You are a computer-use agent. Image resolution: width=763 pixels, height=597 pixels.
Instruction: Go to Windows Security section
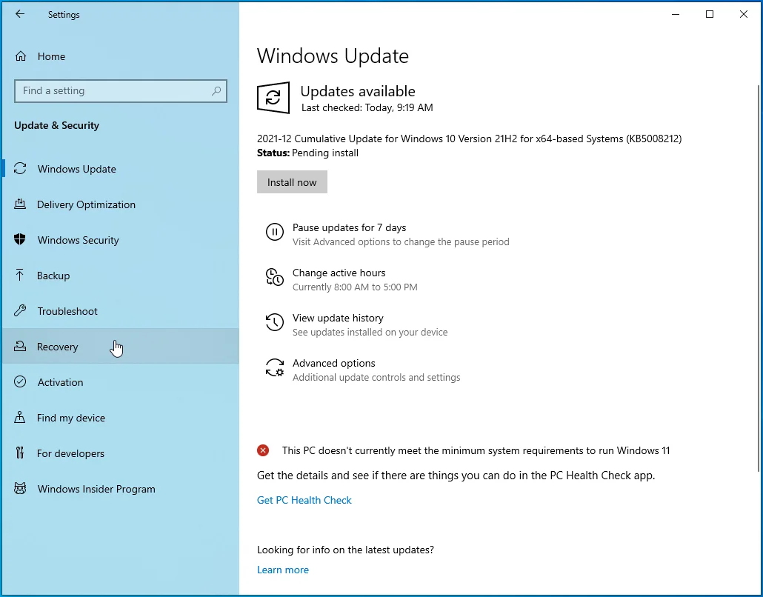pos(121,240)
